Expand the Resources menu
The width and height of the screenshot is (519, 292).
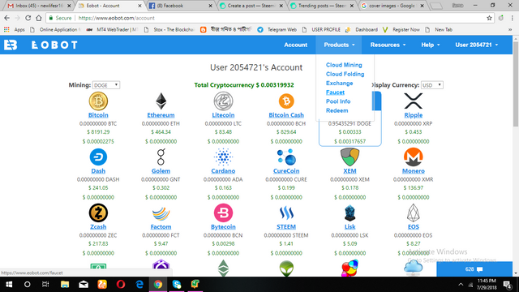[388, 45]
